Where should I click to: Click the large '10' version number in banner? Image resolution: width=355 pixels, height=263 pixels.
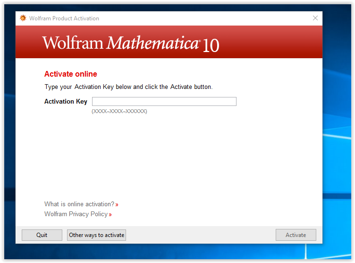(211, 45)
